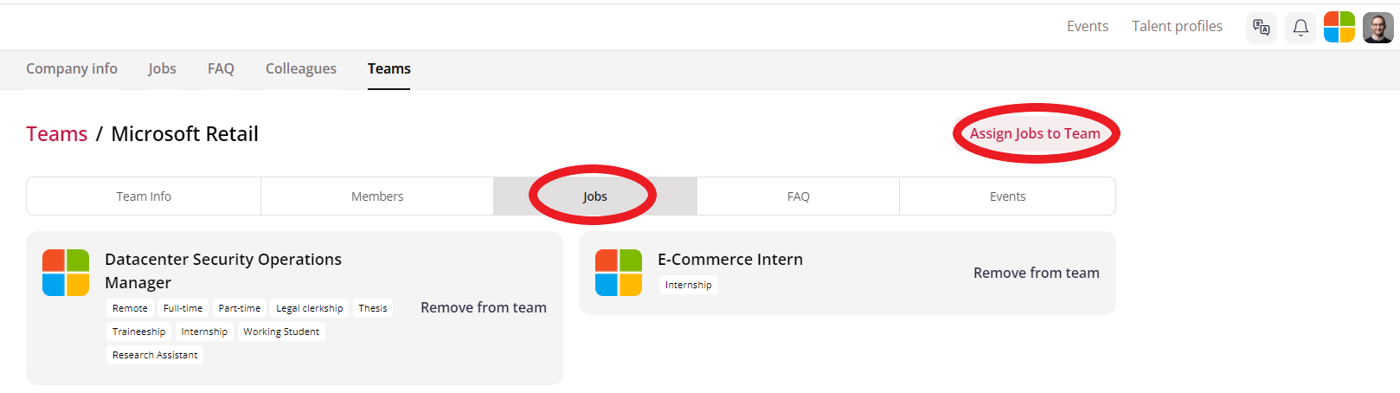Click the Teams breadcrumb link
Image resolution: width=1400 pixels, height=393 pixels.
(57, 134)
